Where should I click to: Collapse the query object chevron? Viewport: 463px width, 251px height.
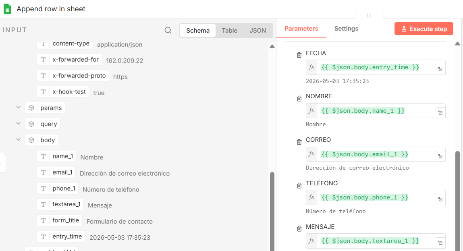[x=18, y=123]
